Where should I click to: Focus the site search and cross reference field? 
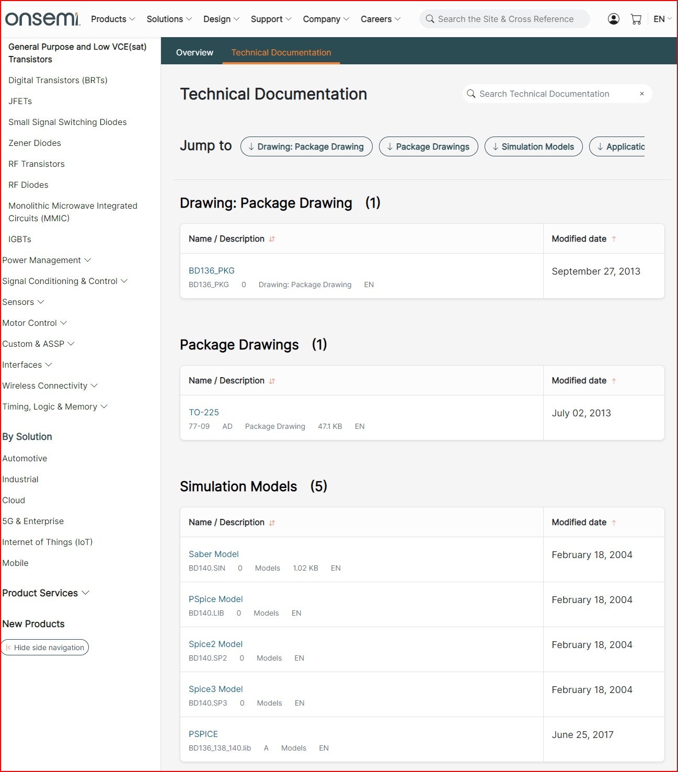505,19
